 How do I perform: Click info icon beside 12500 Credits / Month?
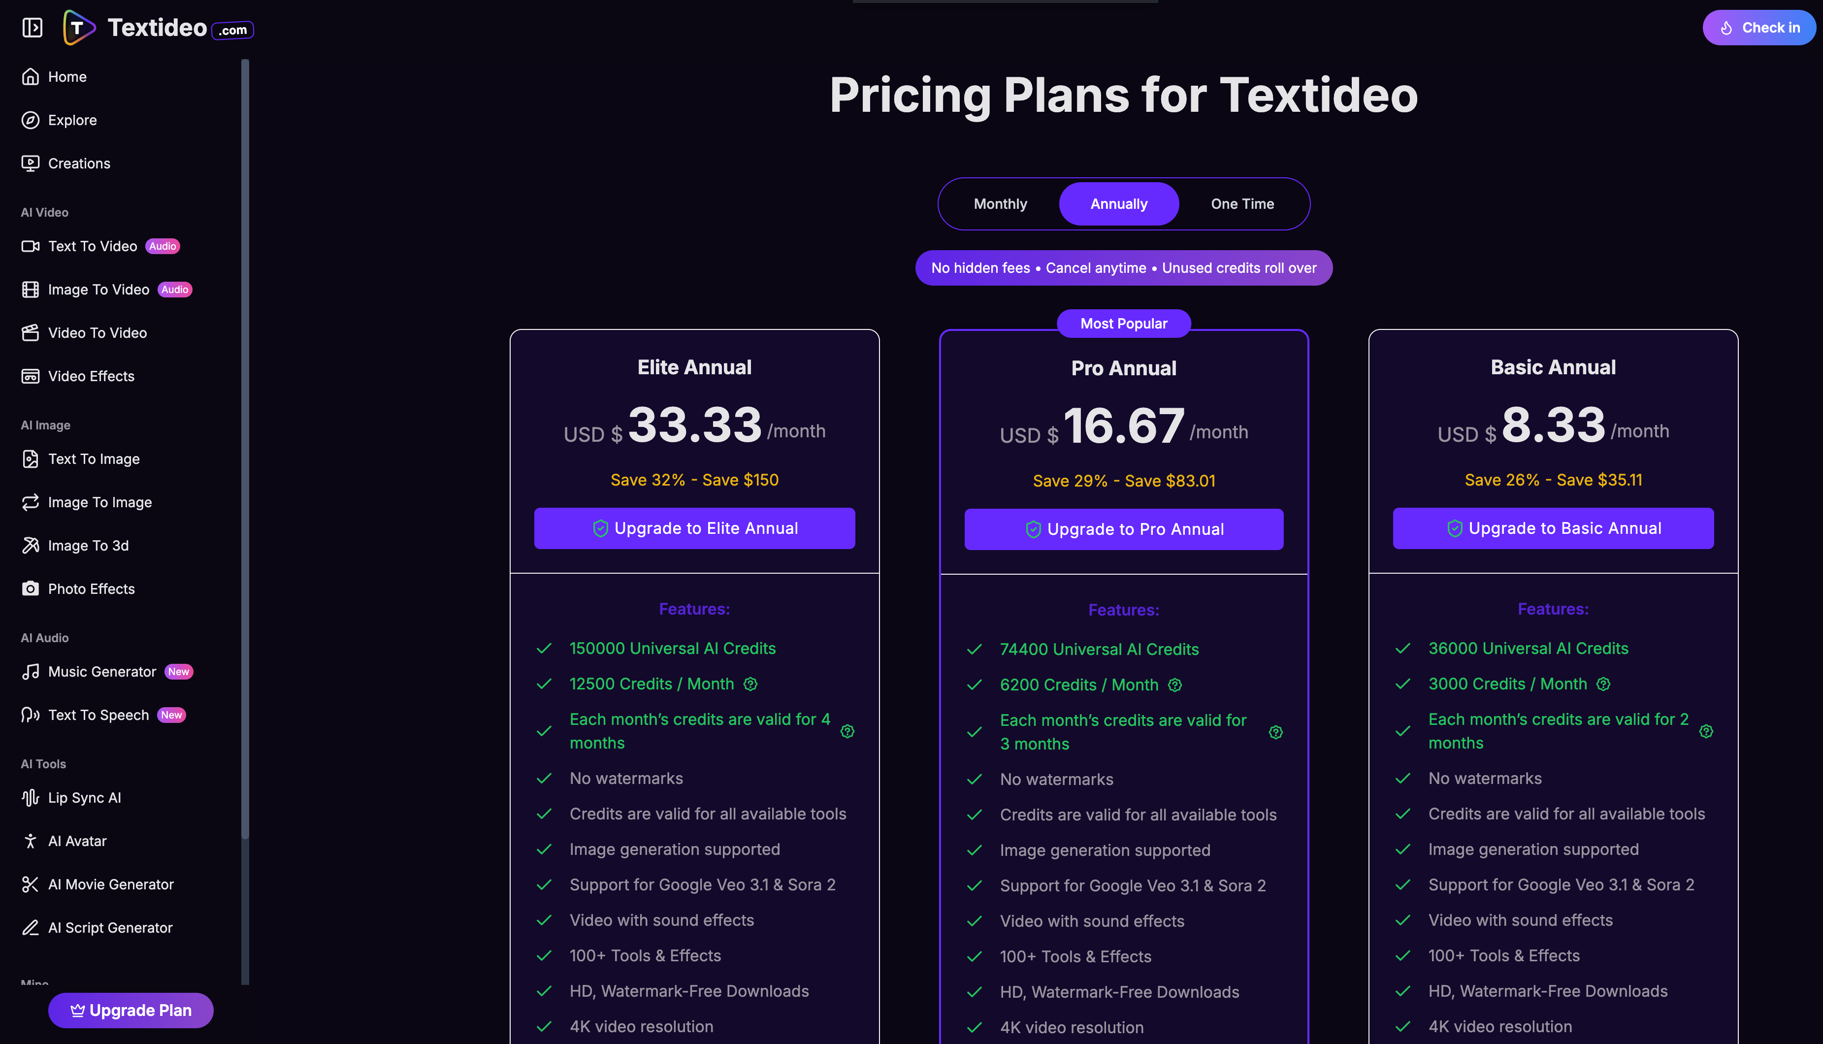750,684
